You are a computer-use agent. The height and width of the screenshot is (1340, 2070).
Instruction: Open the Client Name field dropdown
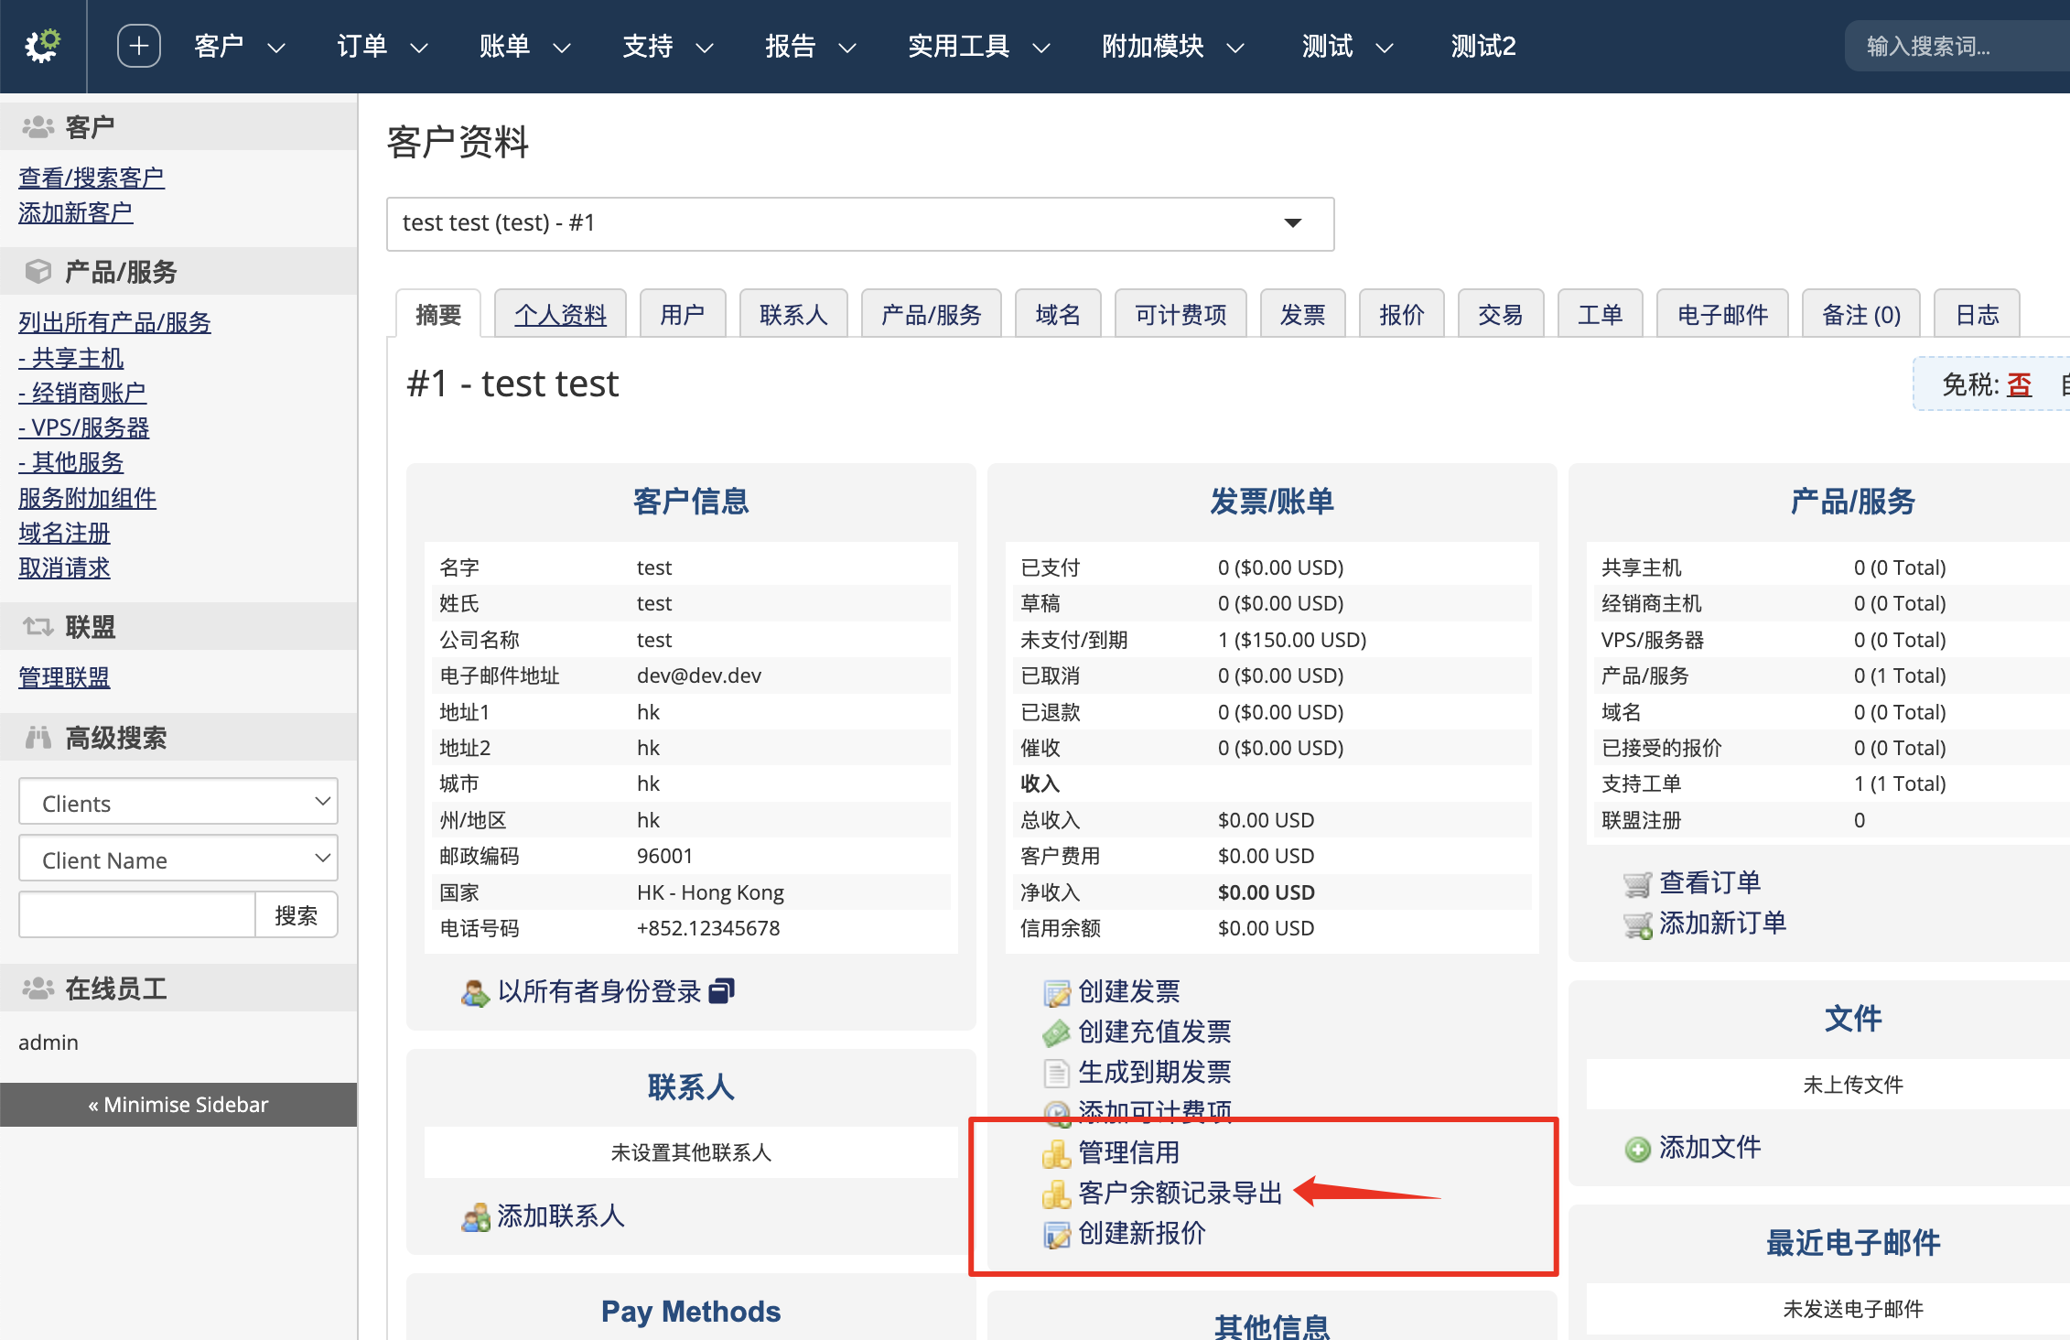178,859
